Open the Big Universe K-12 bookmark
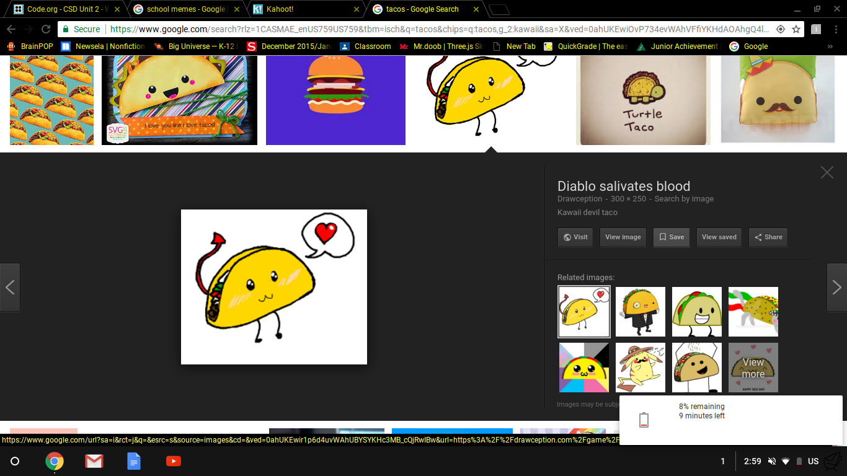Image resolution: width=847 pixels, height=476 pixels. tap(196, 46)
